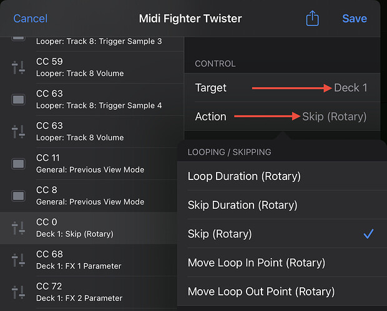Screen dimensions: 387x311
Task: Click the button icon beside CC 8
Action: (x=19, y=196)
